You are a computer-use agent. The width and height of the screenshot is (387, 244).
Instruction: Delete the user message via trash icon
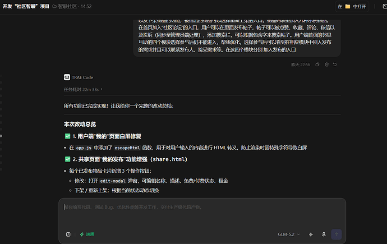pyautogui.click(x=326, y=65)
